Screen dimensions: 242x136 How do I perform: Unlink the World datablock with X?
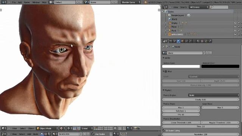(x=211, y=53)
